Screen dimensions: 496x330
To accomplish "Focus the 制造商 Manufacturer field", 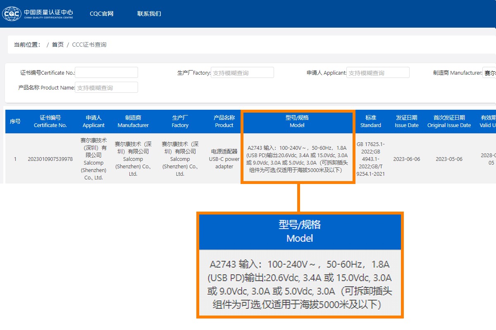I will coord(489,73).
